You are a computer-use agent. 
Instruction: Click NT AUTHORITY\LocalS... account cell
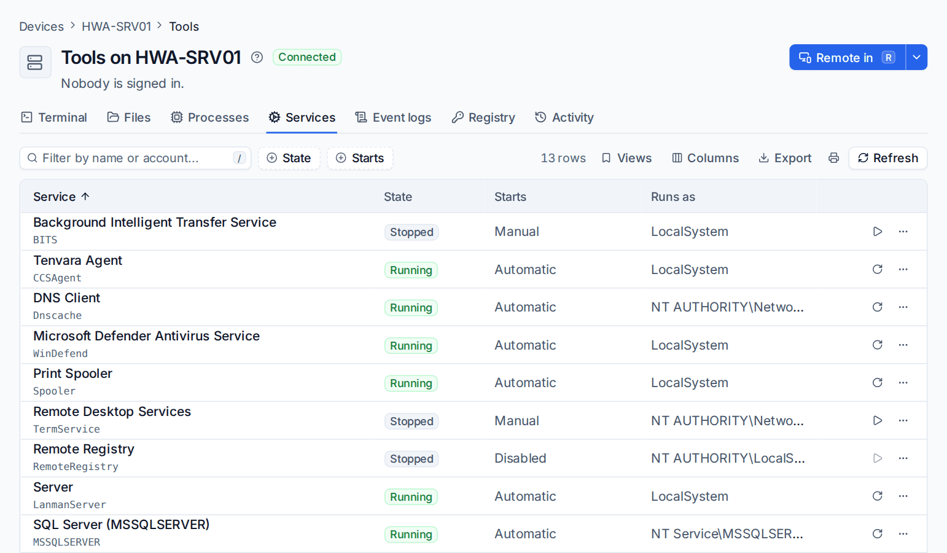click(x=728, y=458)
